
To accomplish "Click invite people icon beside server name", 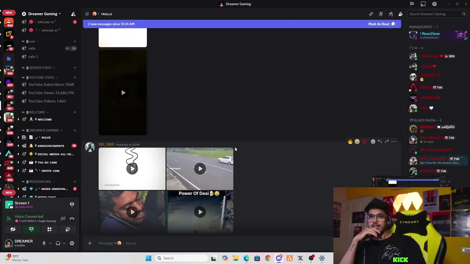I will [73, 14].
